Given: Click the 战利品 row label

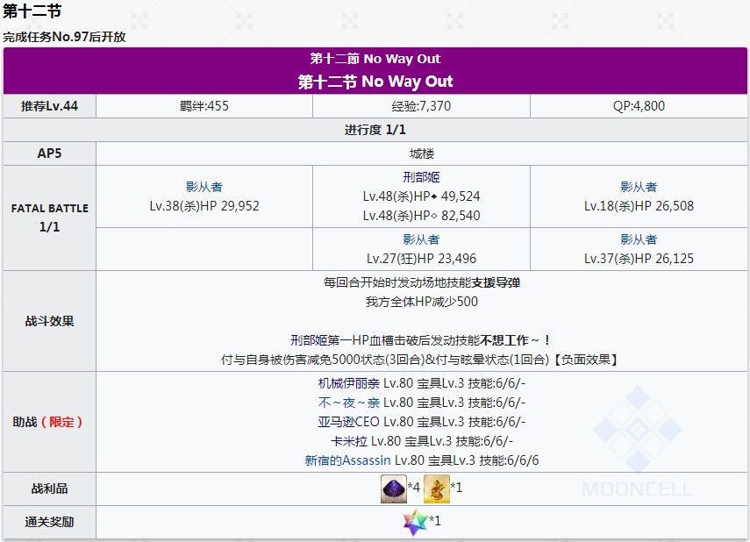Looking at the screenshot, I should point(49,489).
